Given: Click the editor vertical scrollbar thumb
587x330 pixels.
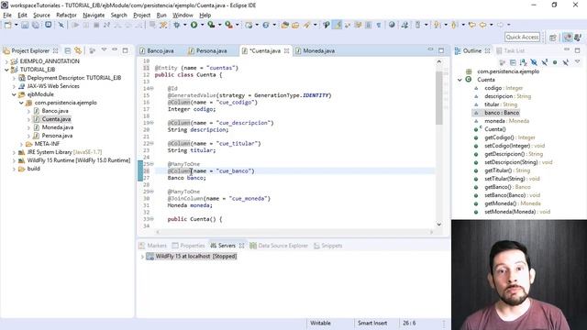Looking at the screenshot, I should [x=439, y=98].
